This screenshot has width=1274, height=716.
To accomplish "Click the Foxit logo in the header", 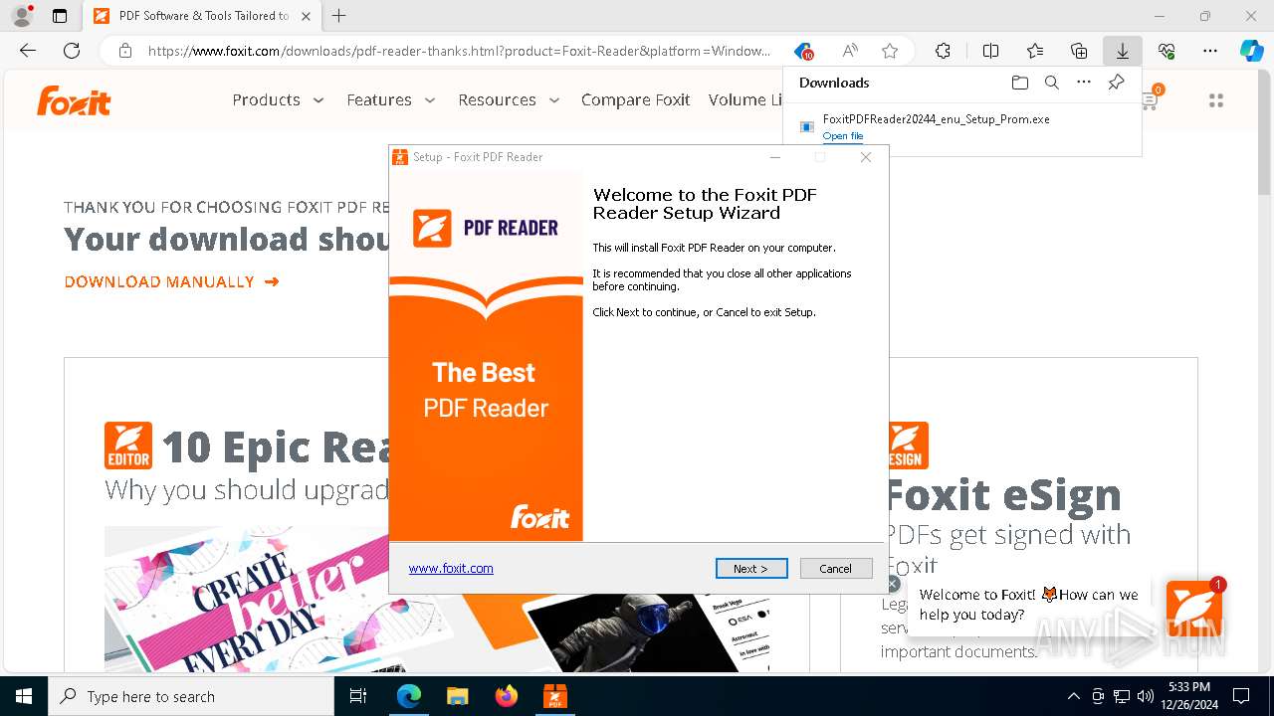I will (74, 100).
